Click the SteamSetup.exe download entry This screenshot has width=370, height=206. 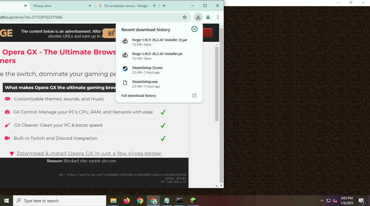(x=159, y=84)
